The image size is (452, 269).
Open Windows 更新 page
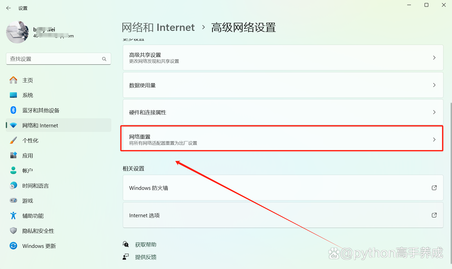pyautogui.click(x=58, y=246)
